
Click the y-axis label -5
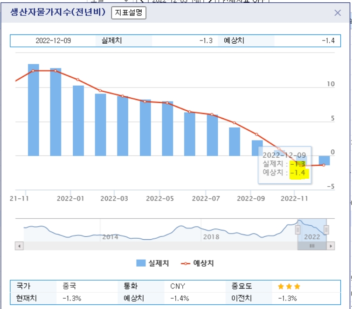pyautogui.click(x=331, y=187)
